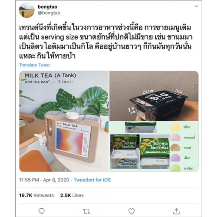Image resolution: width=217 pixels, height=217 pixels.
Task: Retweet this tweet via arrows icon
Action: pyautogui.click(x=86, y=211)
